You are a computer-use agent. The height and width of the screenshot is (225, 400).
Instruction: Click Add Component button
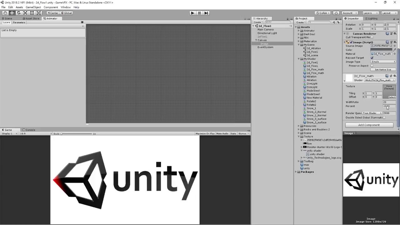click(369, 125)
